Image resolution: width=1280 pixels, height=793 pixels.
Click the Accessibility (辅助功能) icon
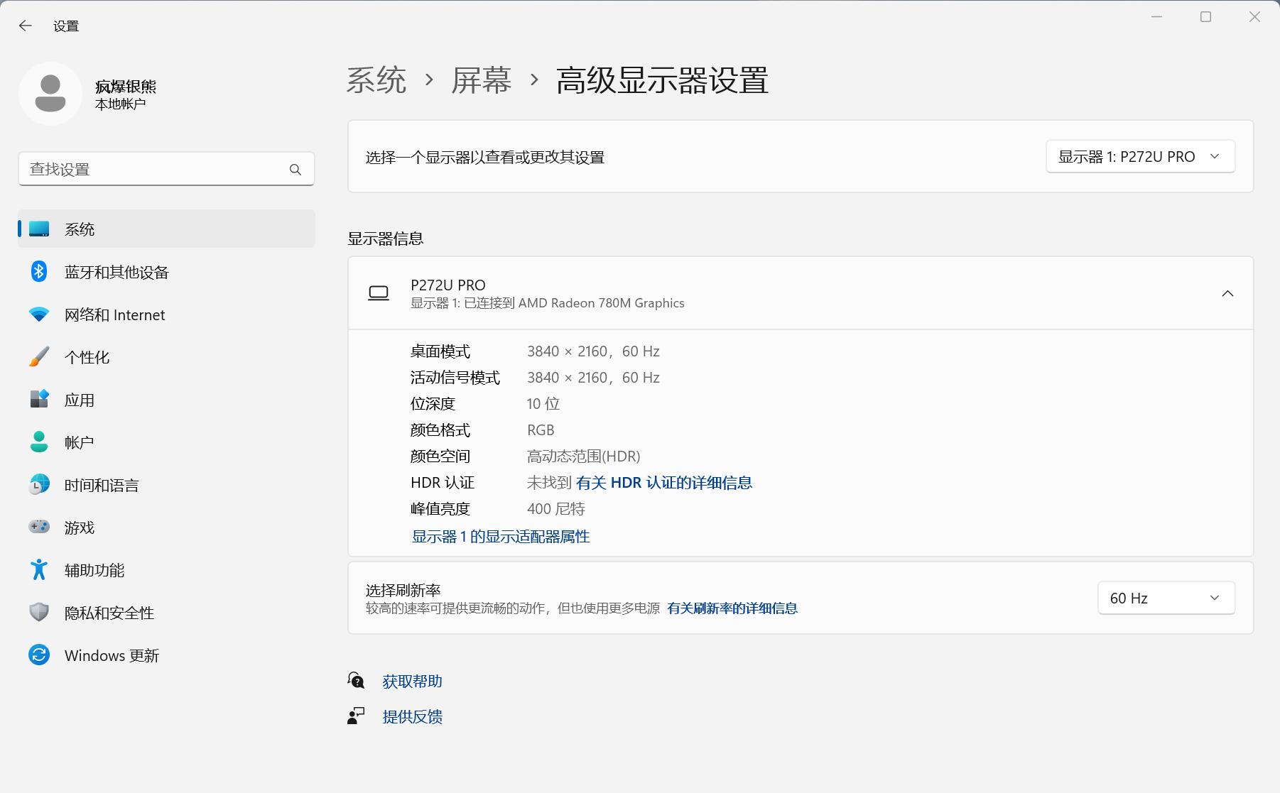click(39, 570)
